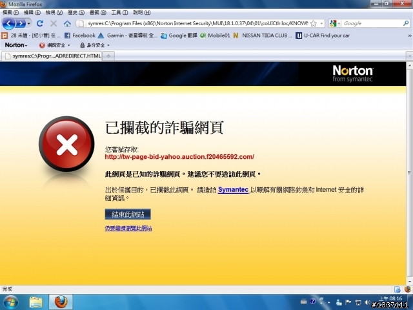Open the Norton toolbar dropdown menu
The image size is (413, 310).
(x=15, y=45)
